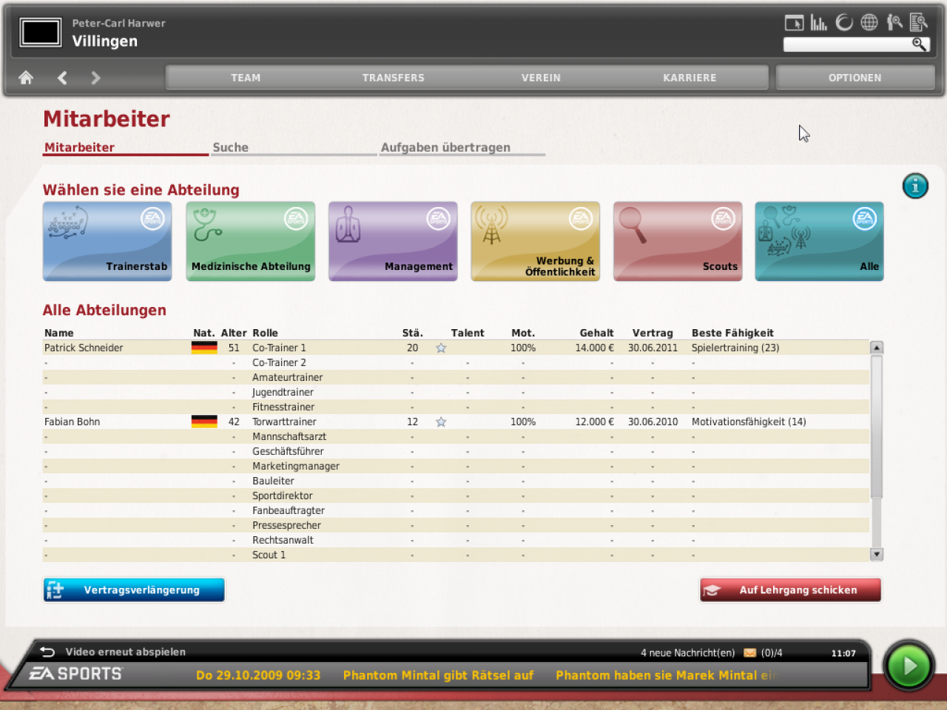
Task: Go to the home screen icon
Action: 26,78
